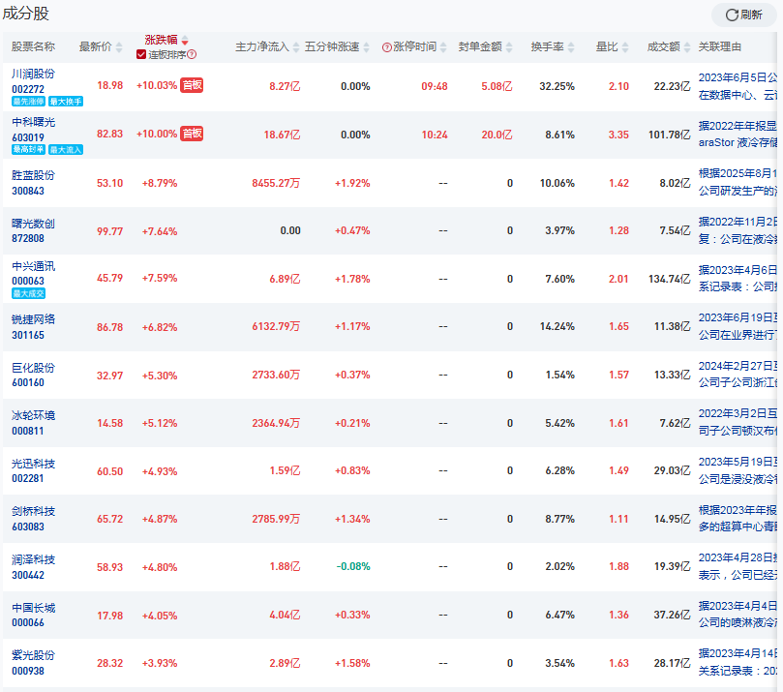Click the +3.93% change for 紫光股份

pyautogui.click(x=160, y=663)
